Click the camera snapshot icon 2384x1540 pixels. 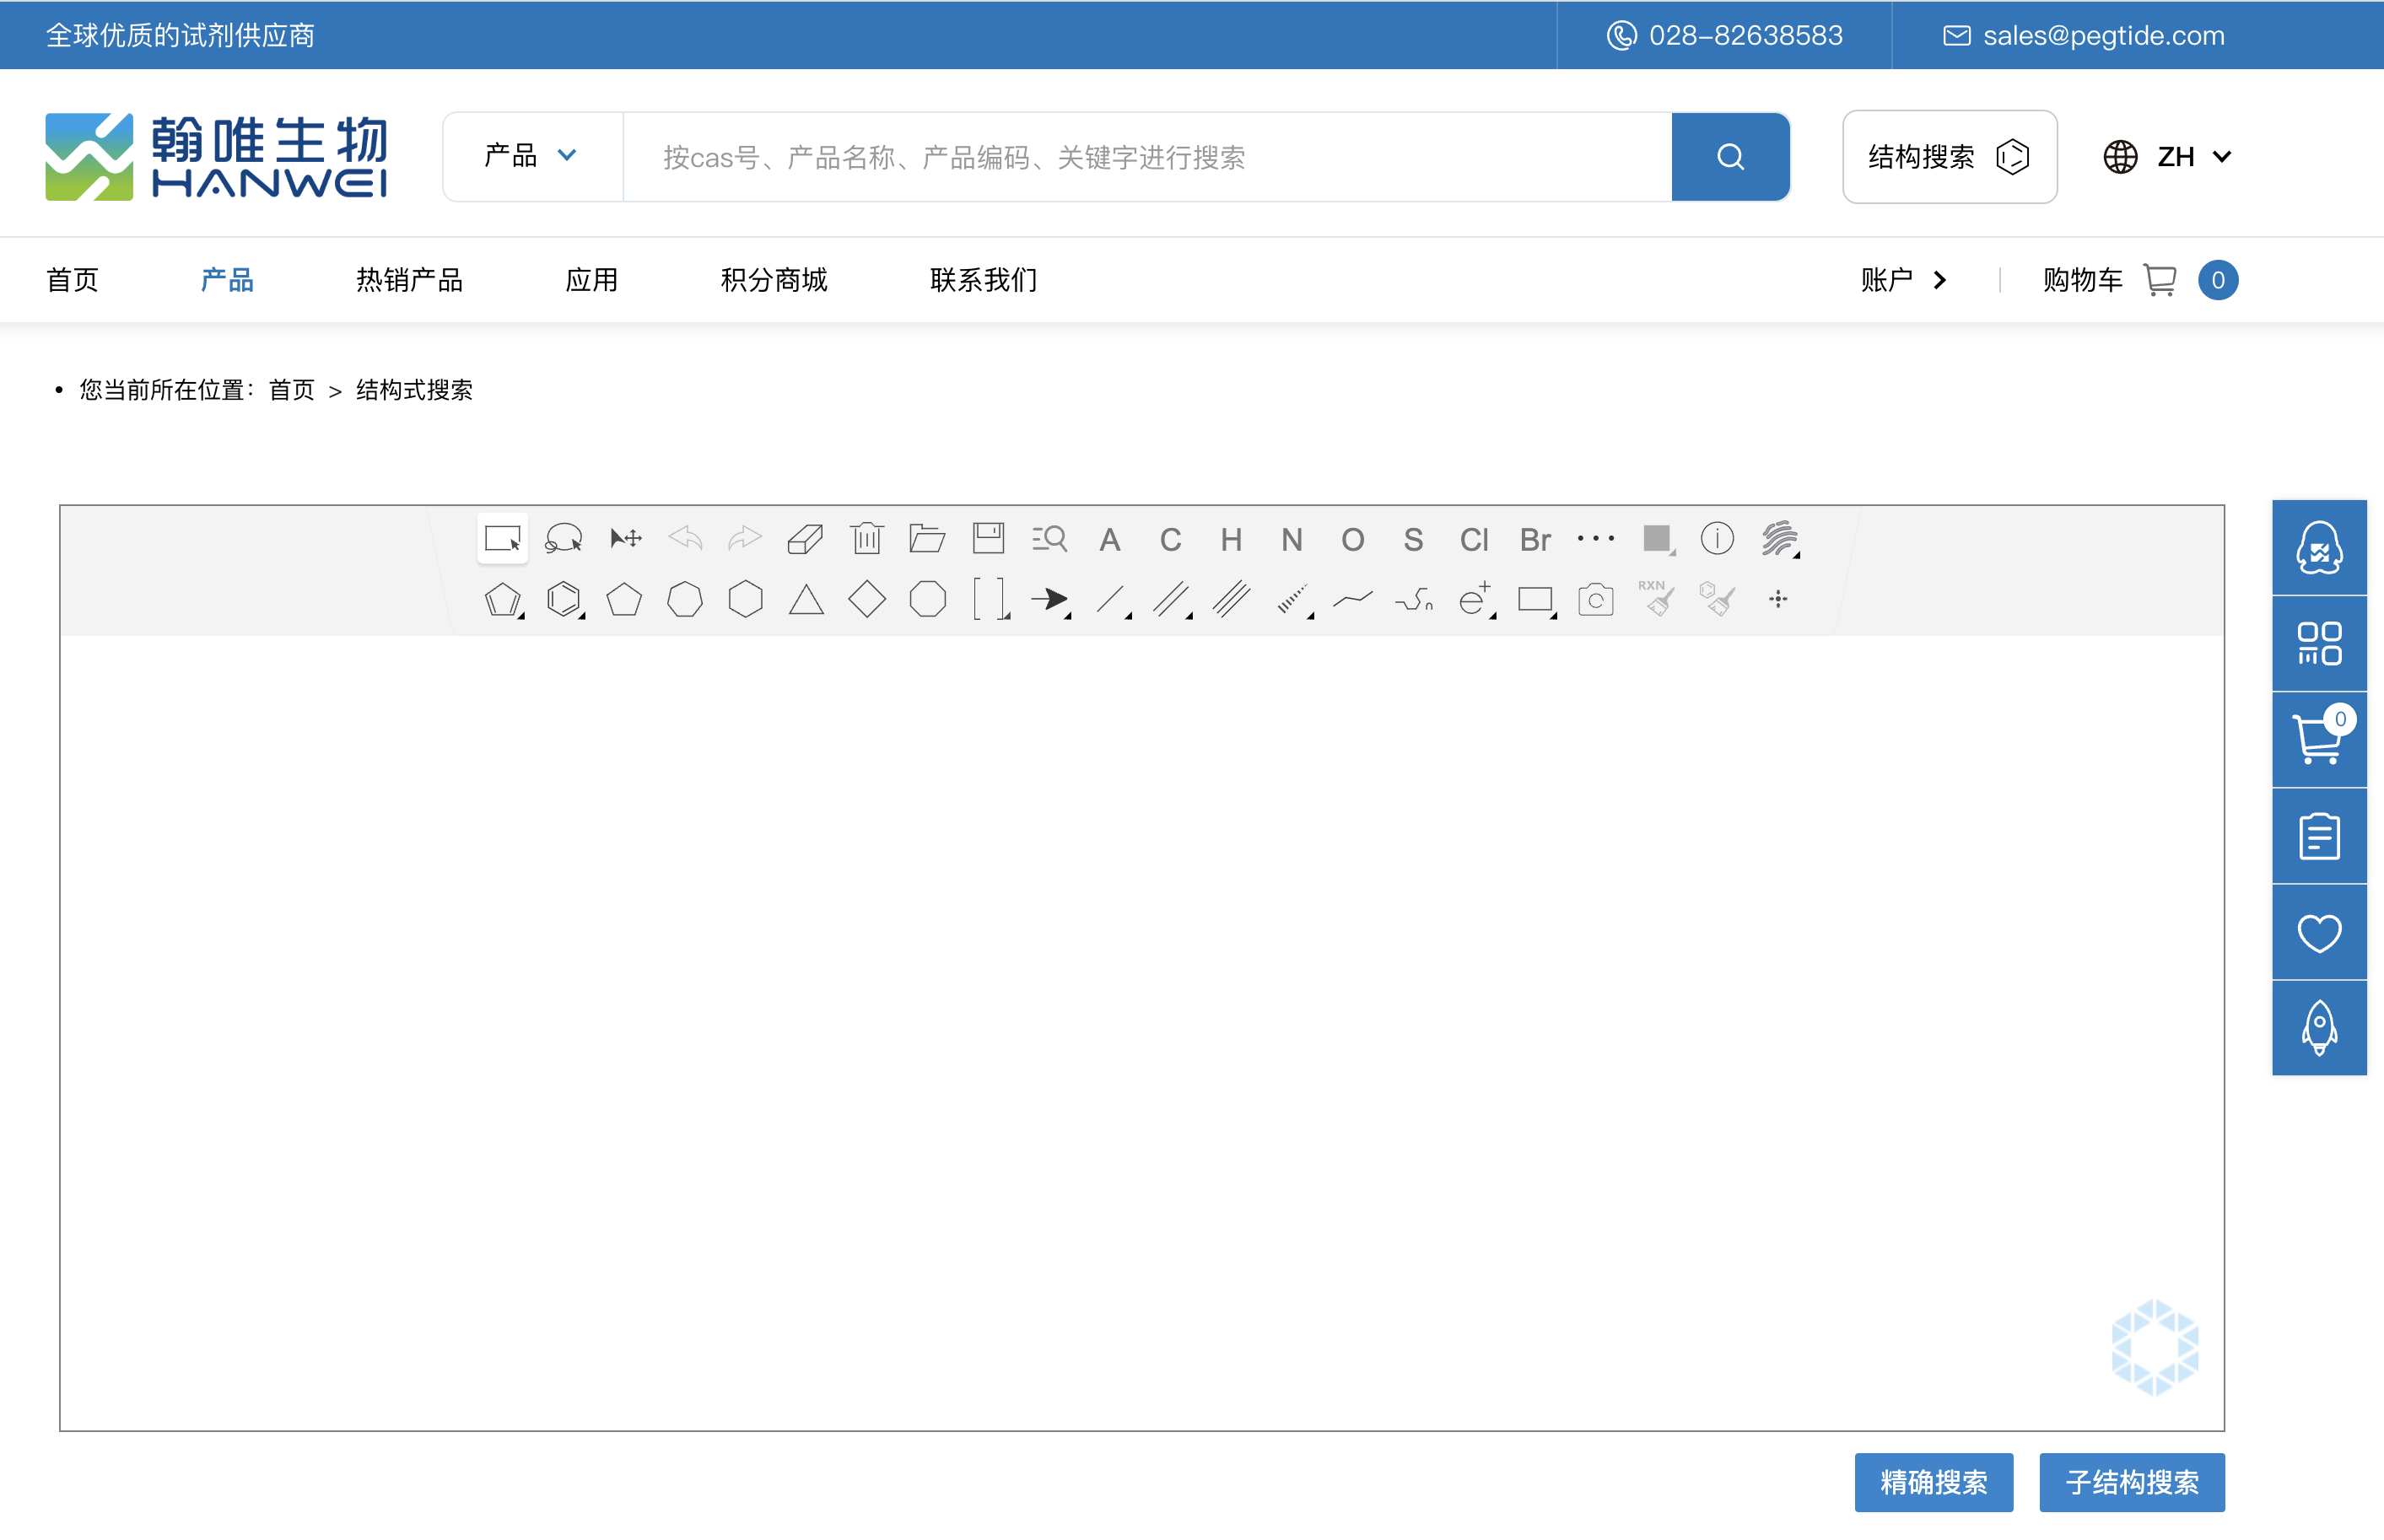[x=1596, y=600]
